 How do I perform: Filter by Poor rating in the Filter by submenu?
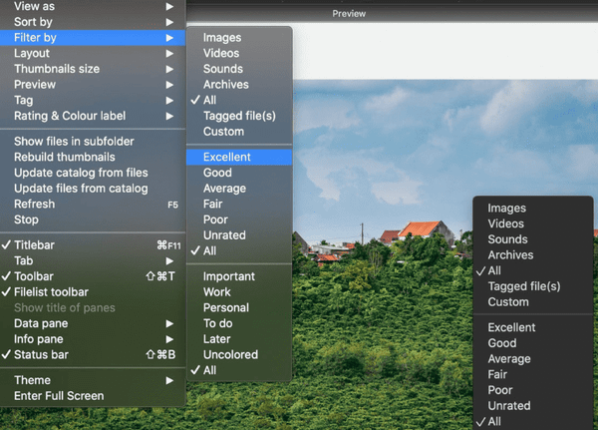click(239, 219)
